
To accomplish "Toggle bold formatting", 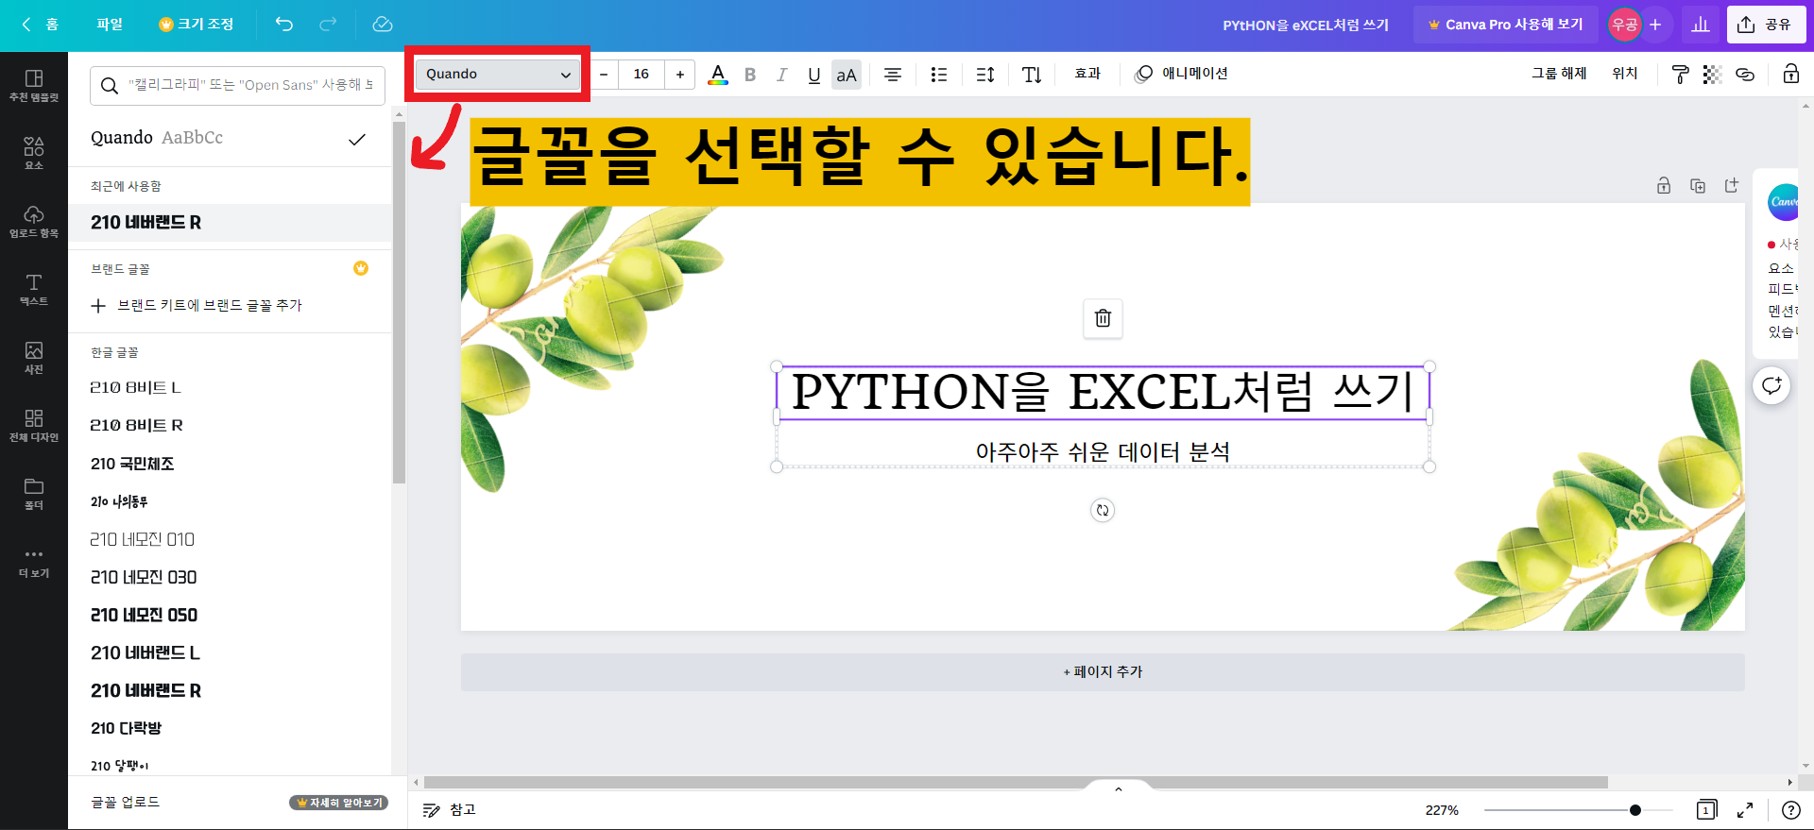I will tap(750, 75).
